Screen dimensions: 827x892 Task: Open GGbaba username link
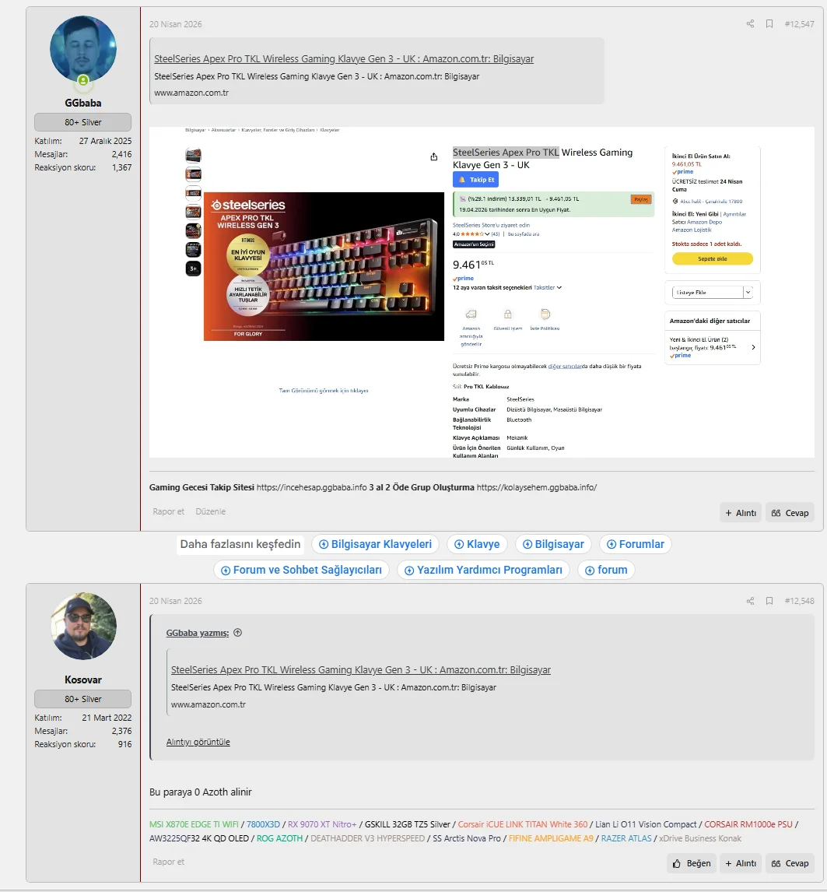[83, 103]
